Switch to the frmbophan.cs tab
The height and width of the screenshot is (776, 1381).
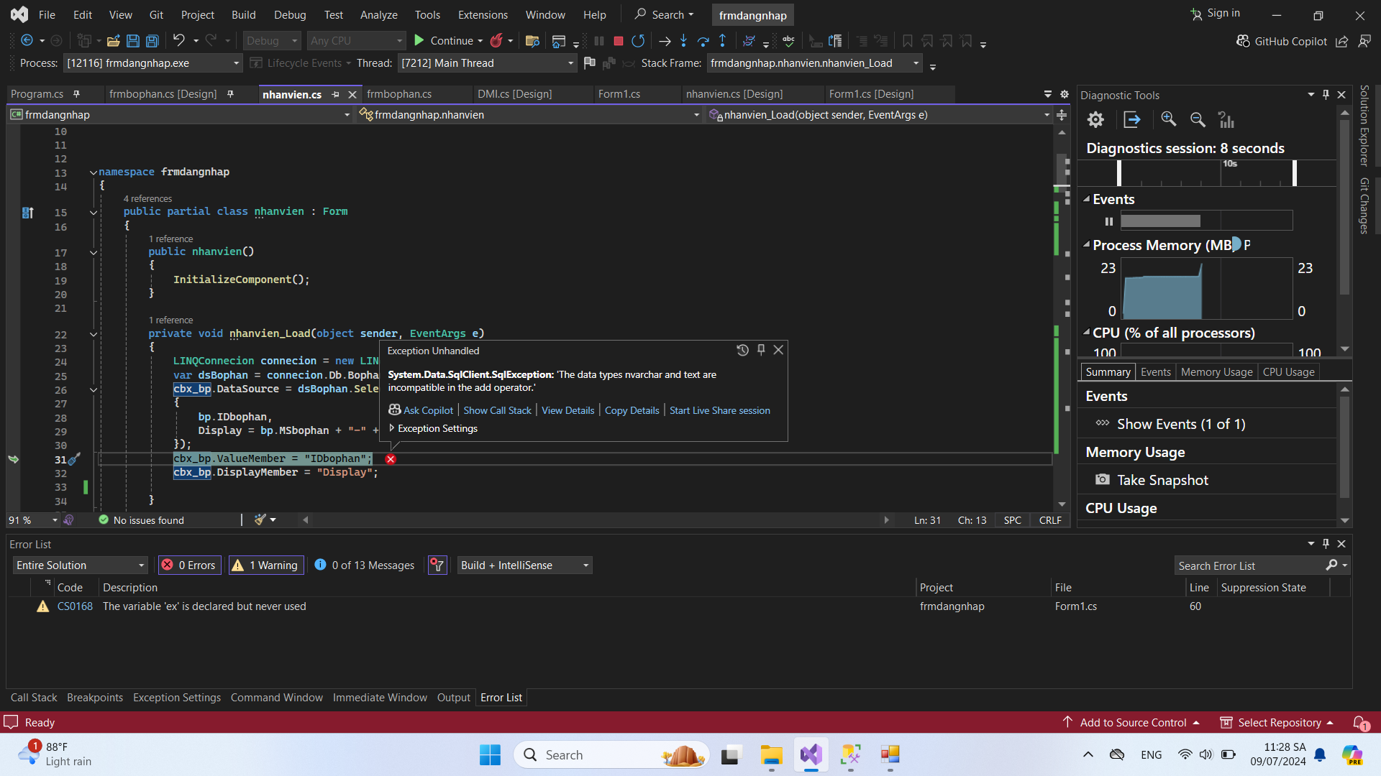pos(399,94)
